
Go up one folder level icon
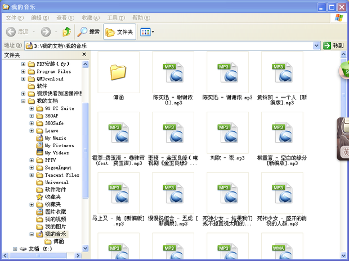66,32
